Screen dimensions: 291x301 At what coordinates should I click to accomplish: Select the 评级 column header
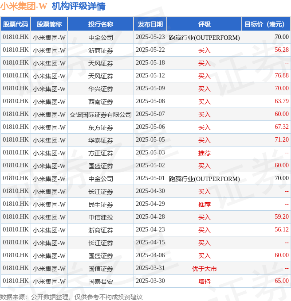click(204, 24)
